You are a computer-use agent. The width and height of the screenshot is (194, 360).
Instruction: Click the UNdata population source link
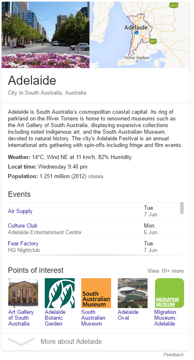tap(96, 176)
